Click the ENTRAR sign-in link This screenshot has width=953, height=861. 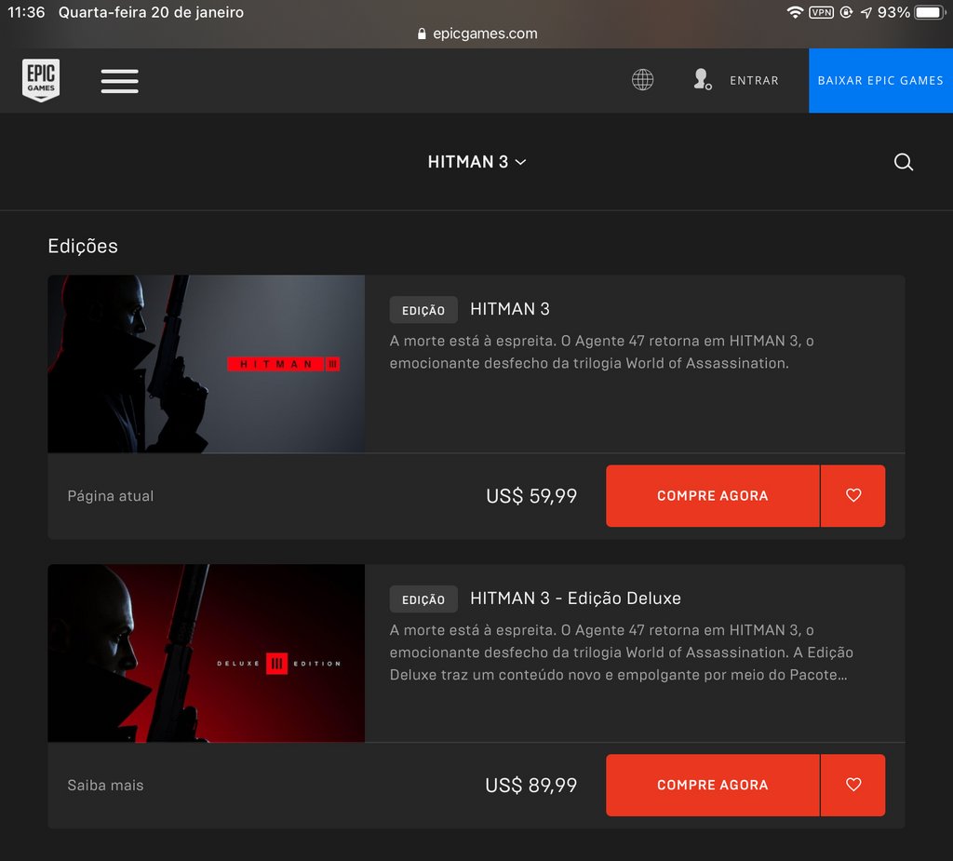click(754, 80)
